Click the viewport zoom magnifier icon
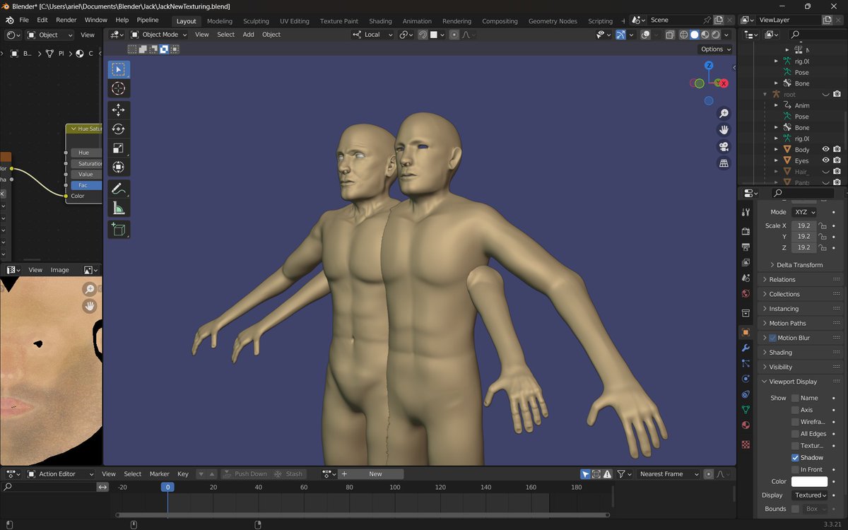 click(x=724, y=114)
